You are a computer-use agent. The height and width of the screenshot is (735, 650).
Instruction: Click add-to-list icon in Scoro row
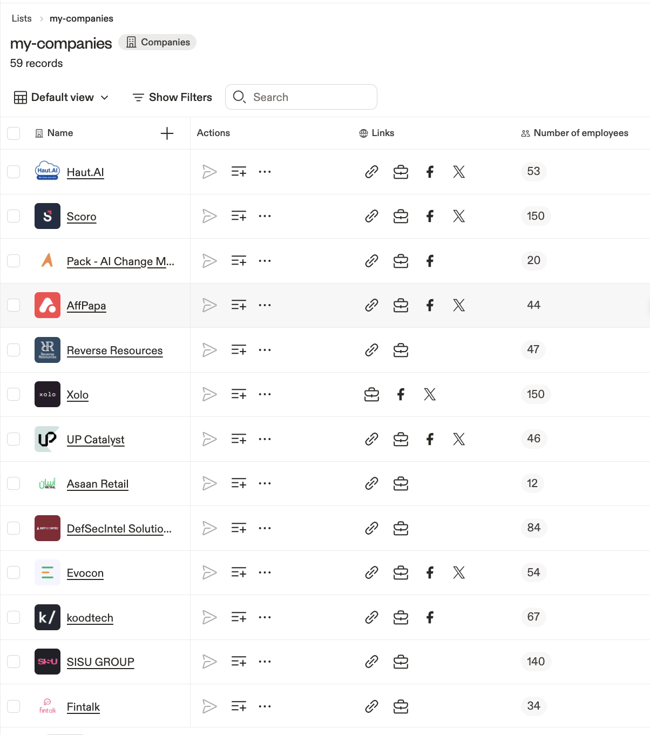[239, 217]
